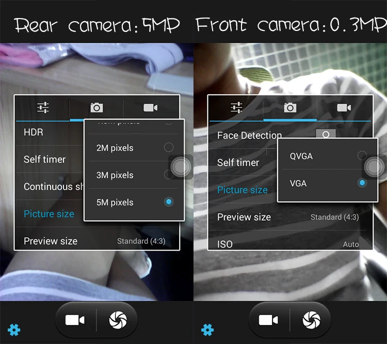Open settings gear in rear camera screen
The image size is (387, 344).
(14, 330)
